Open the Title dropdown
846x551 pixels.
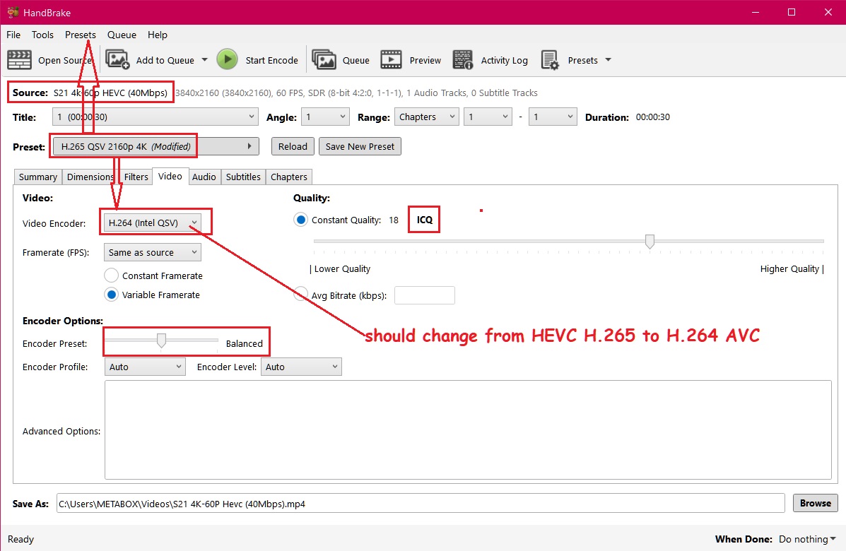coord(155,117)
